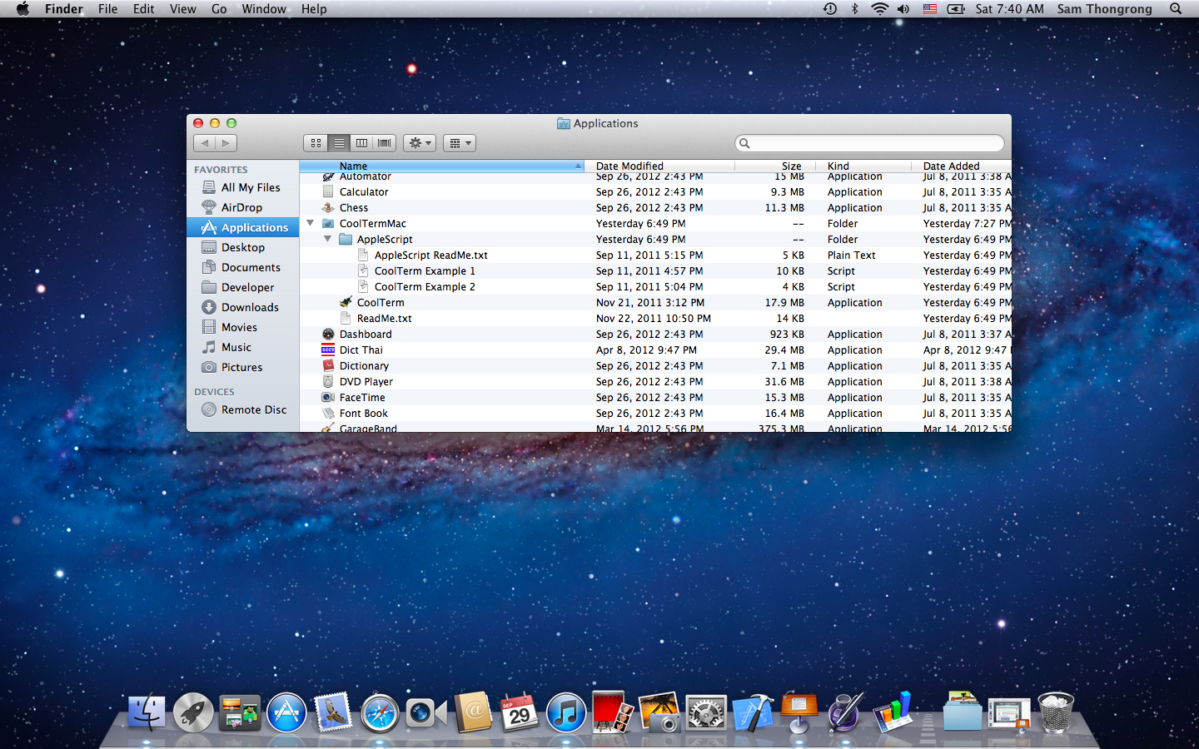Screen dimensions: 1199x749
Task: Switch Finder to icon view
Action: coord(316,143)
